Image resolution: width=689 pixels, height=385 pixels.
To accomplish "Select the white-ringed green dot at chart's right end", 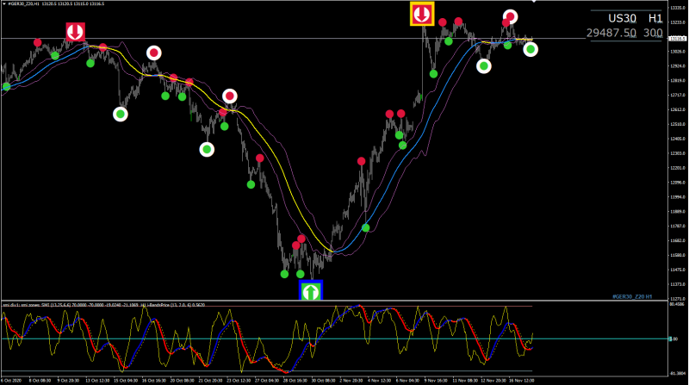I will 531,49.
